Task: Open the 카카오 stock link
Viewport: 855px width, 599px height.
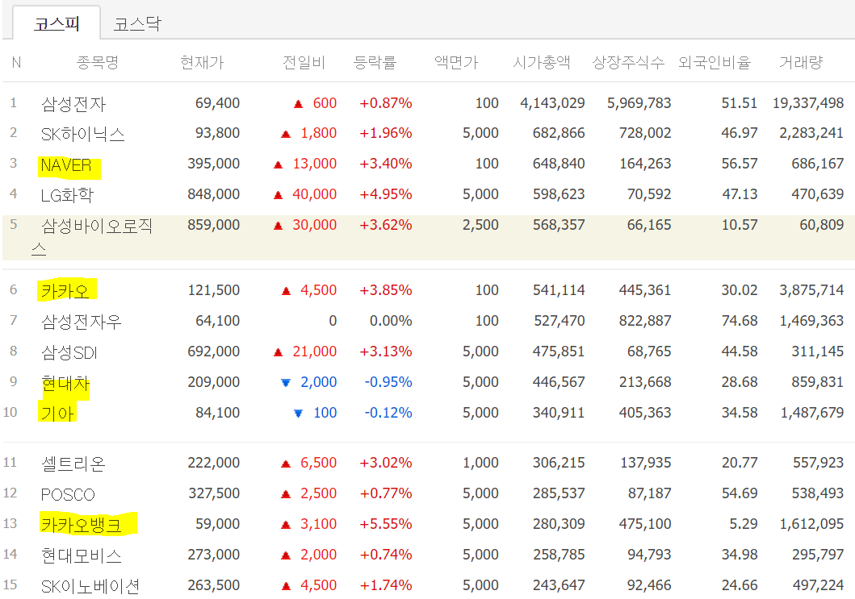Action: coord(65,291)
